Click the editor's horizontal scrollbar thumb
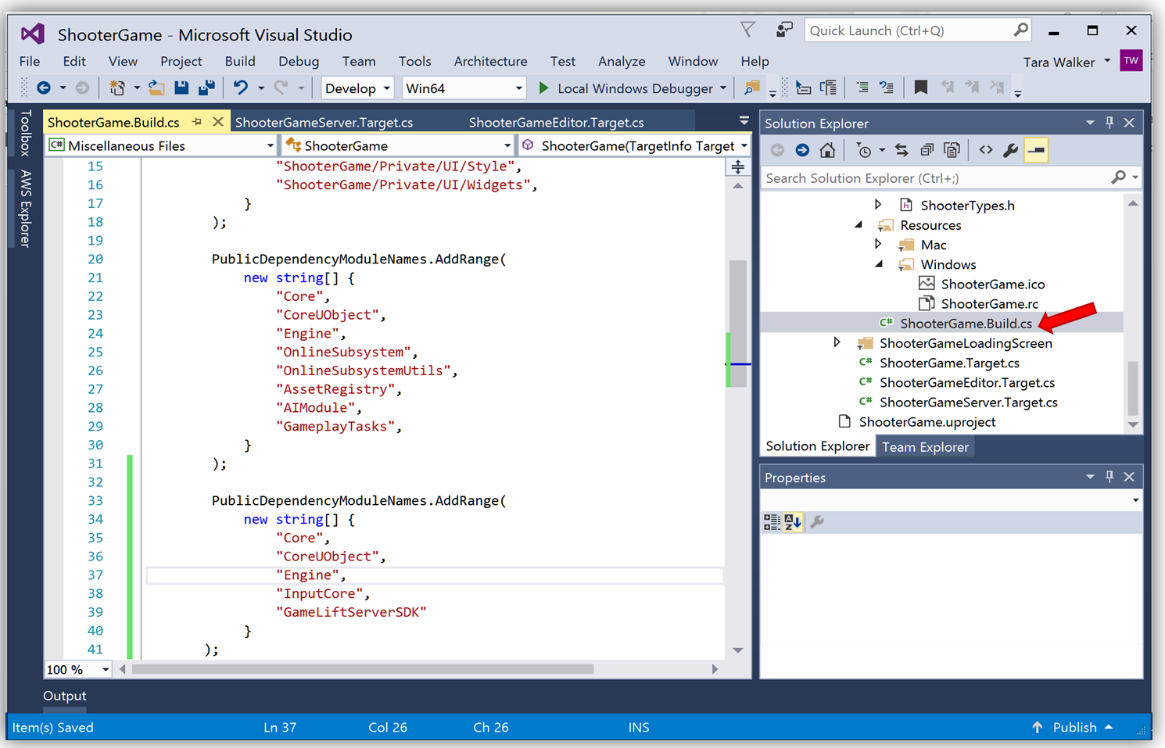The image size is (1165, 748). pyautogui.click(x=363, y=669)
